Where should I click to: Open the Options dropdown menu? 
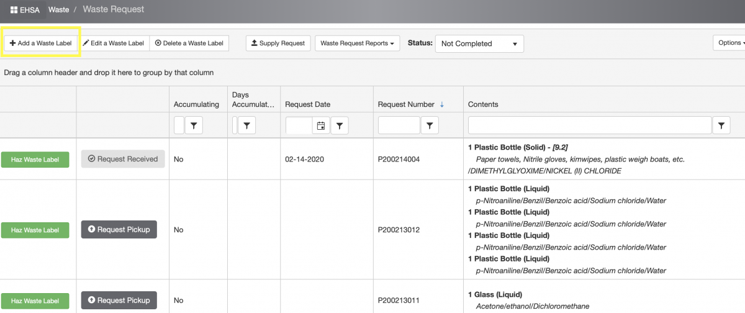730,43
